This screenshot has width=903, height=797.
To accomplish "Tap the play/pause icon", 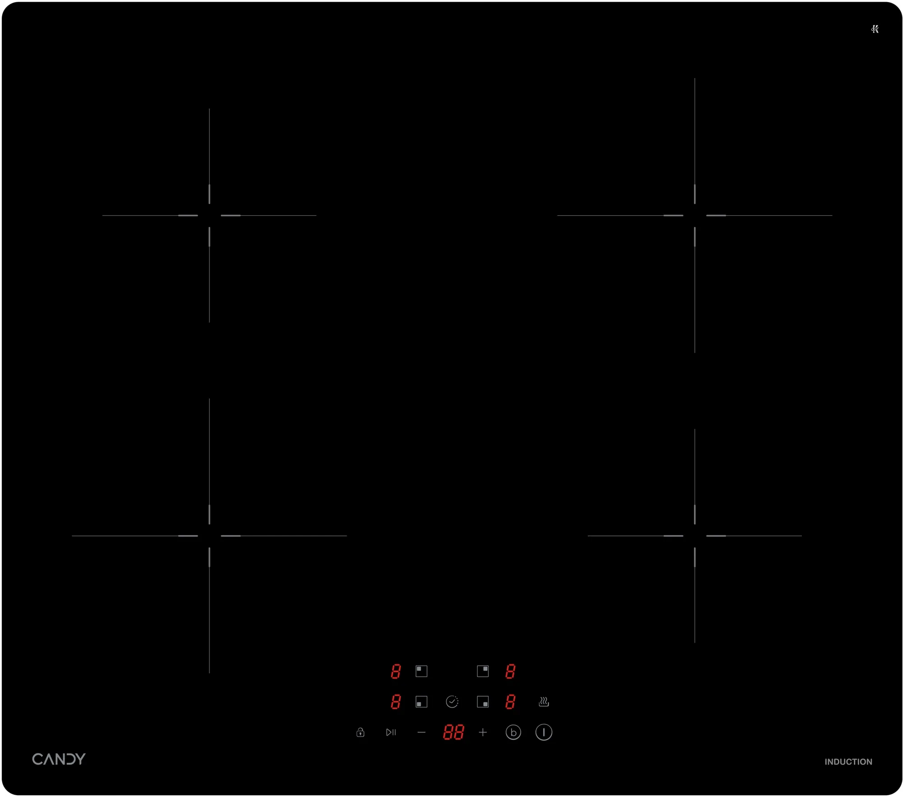I will pos(391,732).
